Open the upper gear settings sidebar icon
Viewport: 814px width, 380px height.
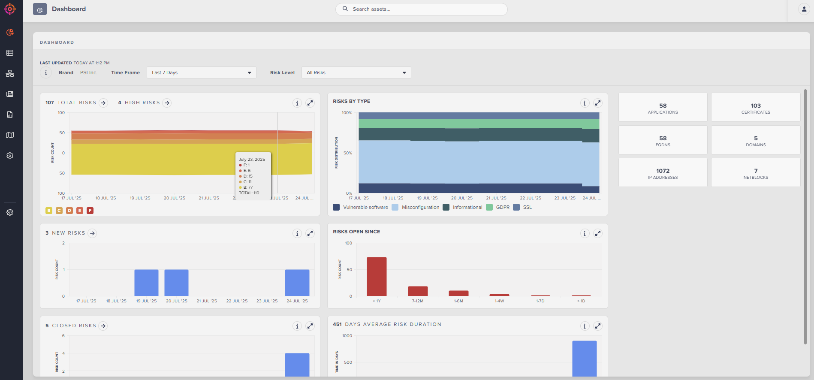click(10, 156)
